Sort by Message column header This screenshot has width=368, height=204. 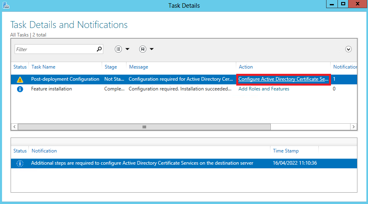[x=139, y=67]
